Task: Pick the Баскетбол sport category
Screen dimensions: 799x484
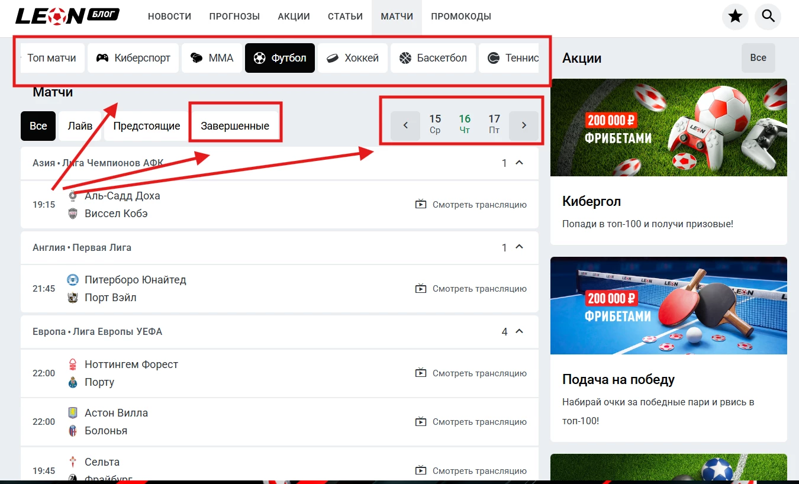Action: point(433,58)
